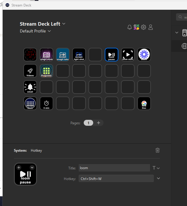Click the large loom pause key preview

pyautogui.click(x=25, y=174)
